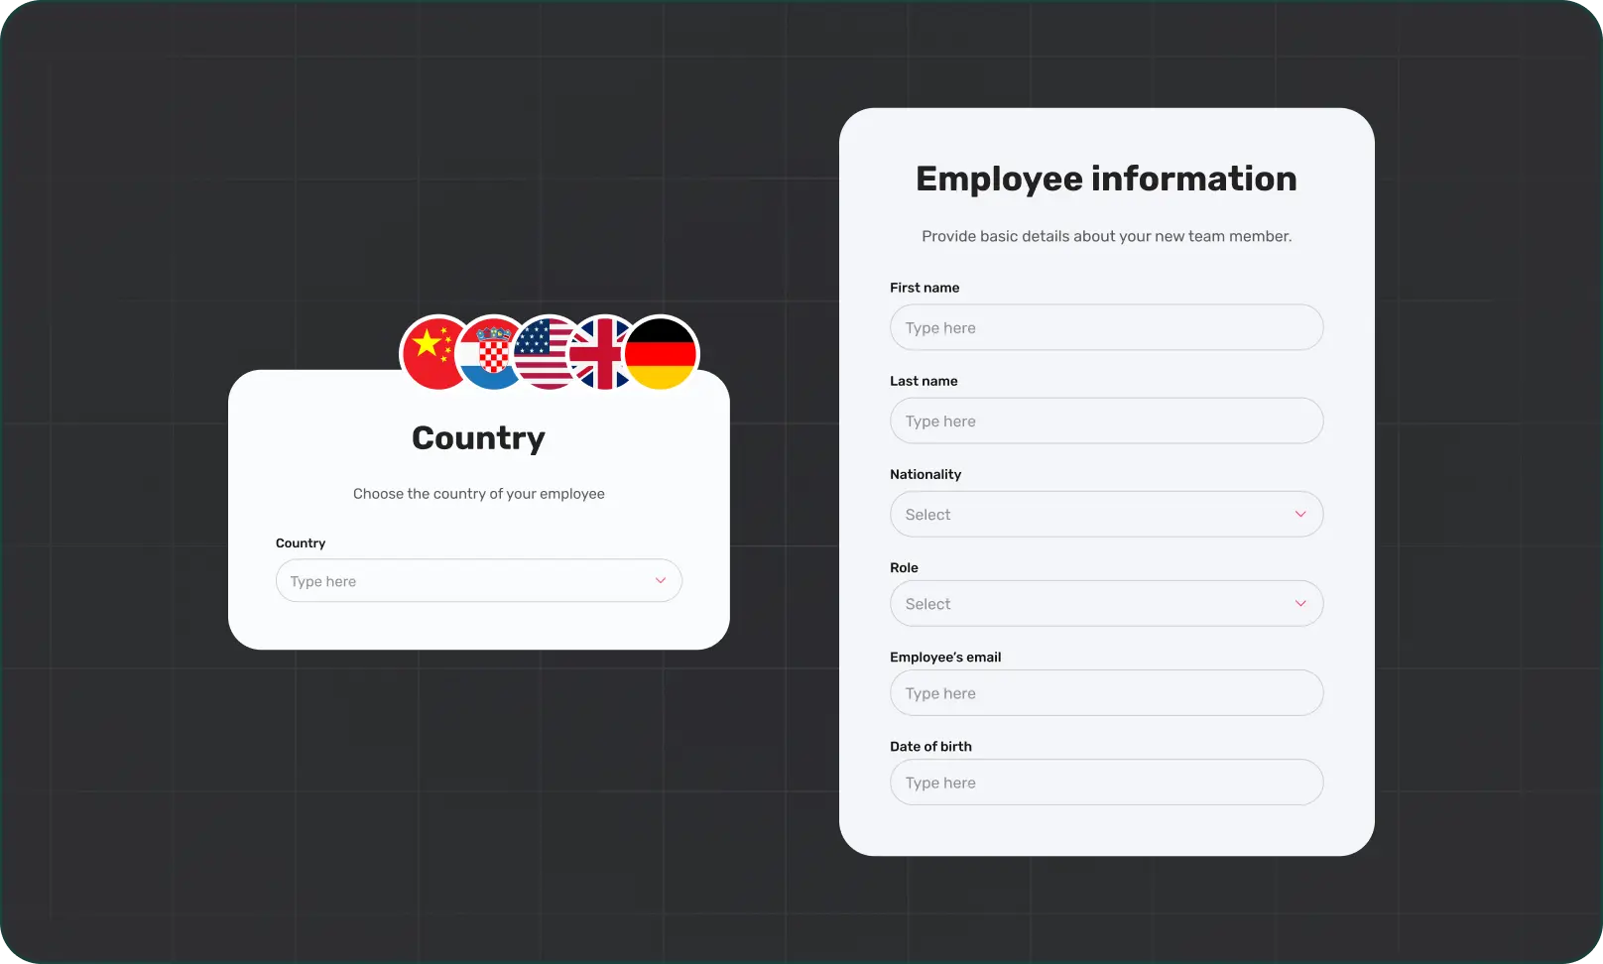The width and height of the screenshot is (1603, 964).
Task: Click into the First name field
Action: (x=1106, y=328)
